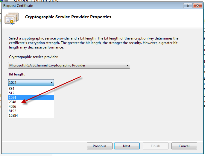Image resolution: width=205 pixels, height=156 pixels.
Task: Click the Request Certificate title bar
Action: coord(90,5)
